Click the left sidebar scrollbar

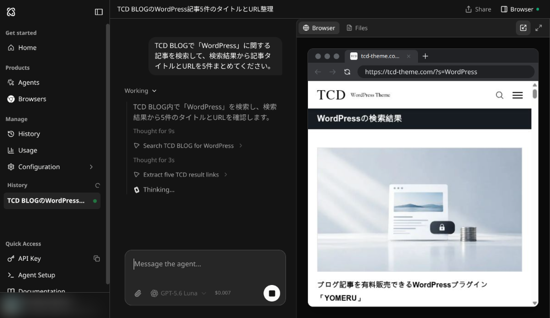pyautogui.click(x=108, y=153)
